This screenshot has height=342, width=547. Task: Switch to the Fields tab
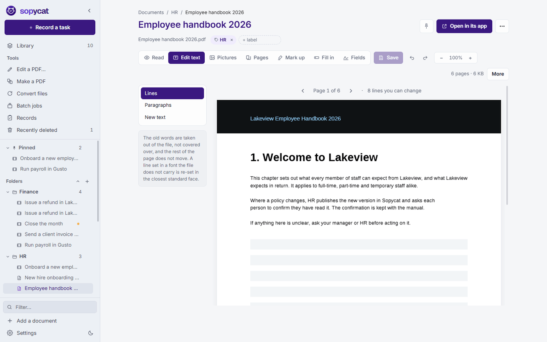point(354,58)
